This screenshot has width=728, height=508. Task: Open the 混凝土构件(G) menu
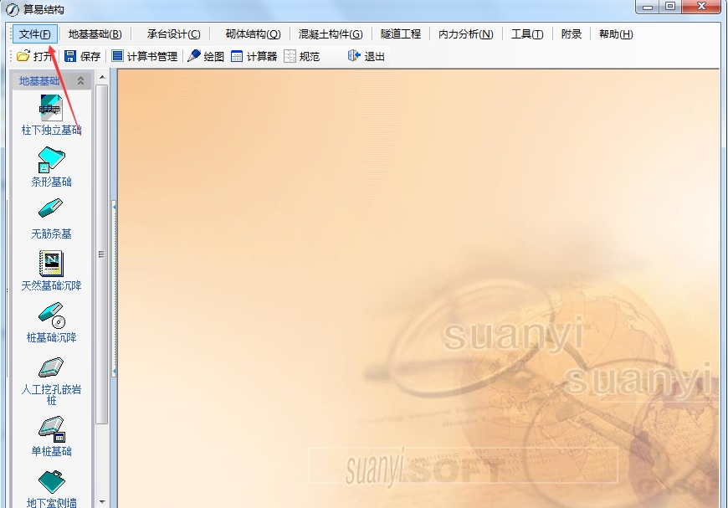(x=331, y=34)
